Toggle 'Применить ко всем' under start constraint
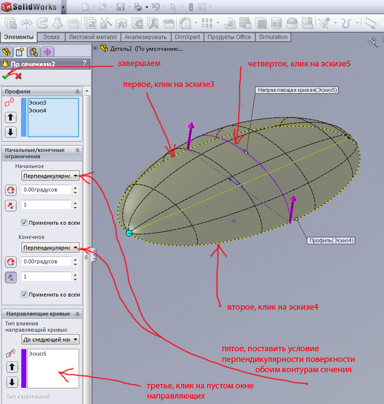The height and width of the screenshot is (404, 384). coord(24,223)
